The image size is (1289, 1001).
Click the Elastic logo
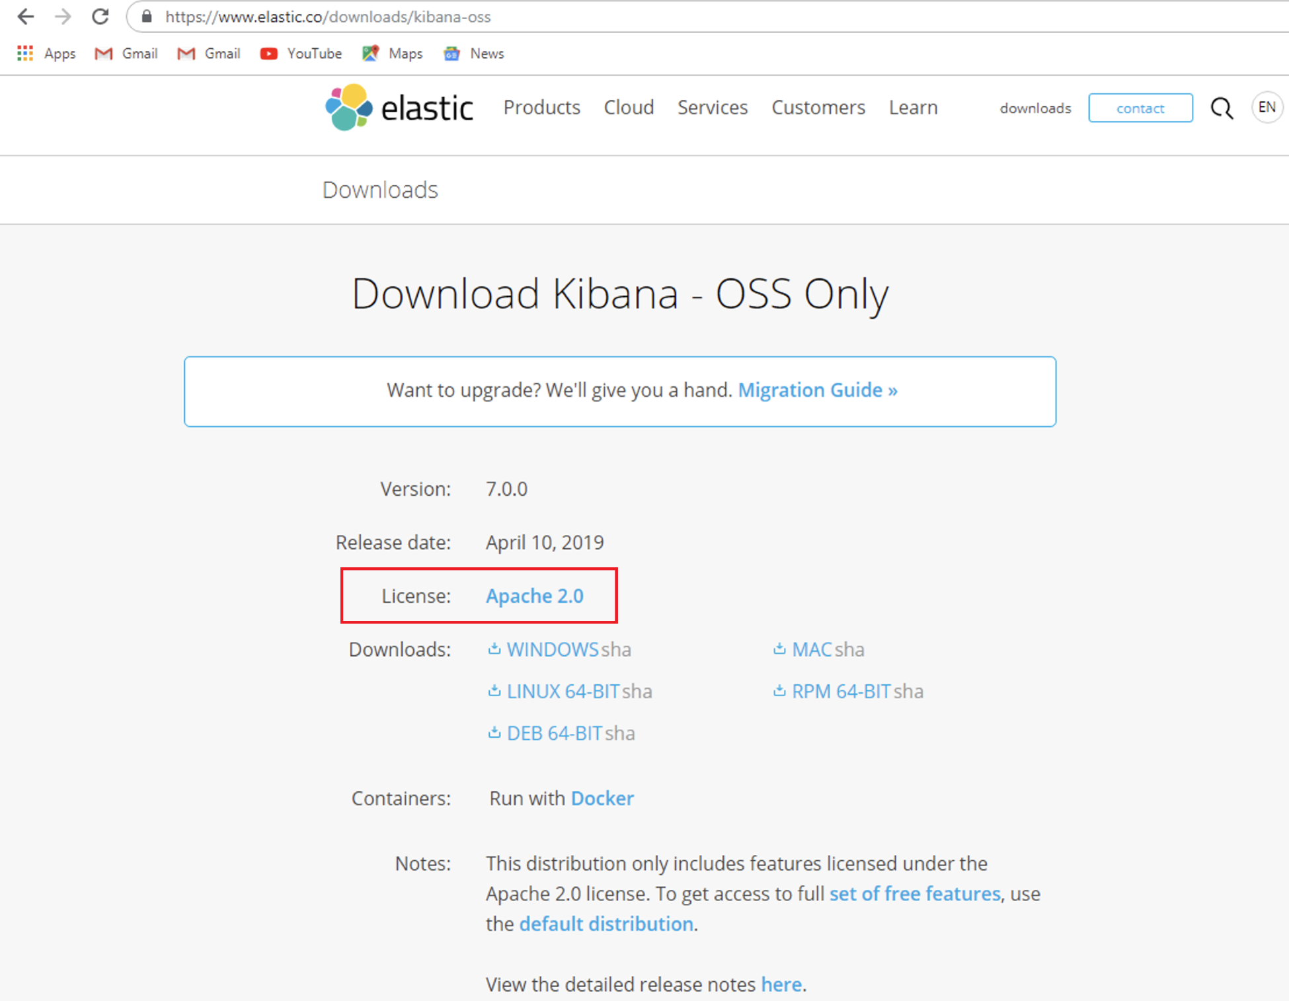click(x=399, y=107)
